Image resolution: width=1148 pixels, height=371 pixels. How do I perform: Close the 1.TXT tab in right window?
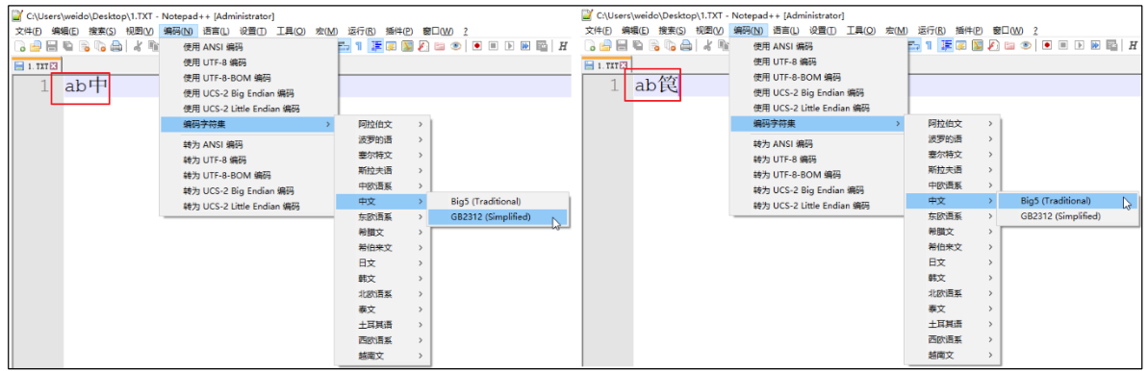pos(623,65)
